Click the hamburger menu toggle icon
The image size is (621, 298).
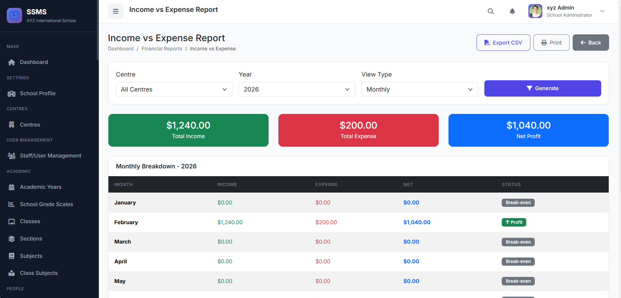pos(116,11)
